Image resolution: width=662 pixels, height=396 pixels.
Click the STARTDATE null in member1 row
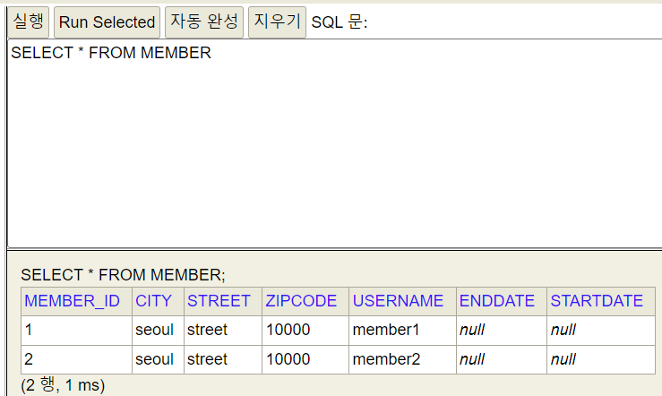(x=601, y=330)
